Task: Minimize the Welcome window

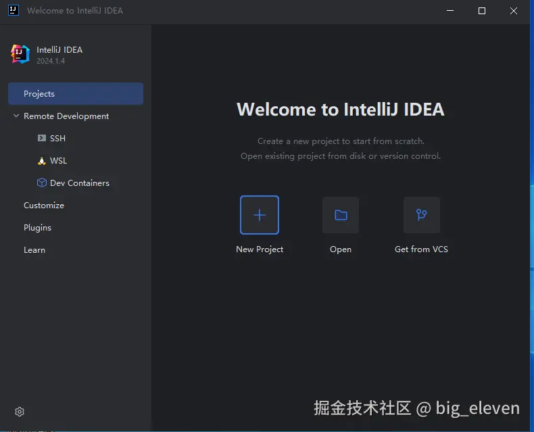Action: (x=450, y=11)
